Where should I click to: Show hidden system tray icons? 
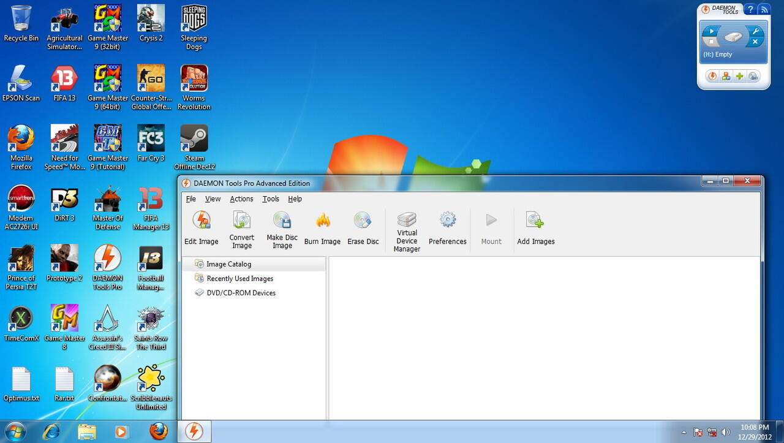684,432
